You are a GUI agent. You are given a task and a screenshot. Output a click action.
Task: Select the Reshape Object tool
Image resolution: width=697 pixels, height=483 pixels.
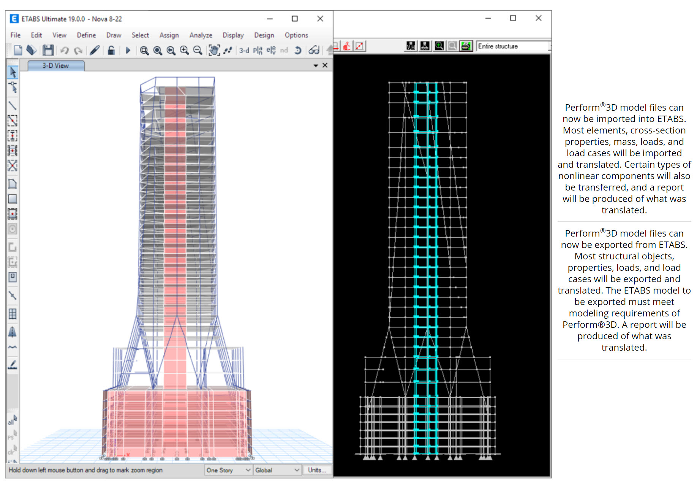click(x=13, y=87)
